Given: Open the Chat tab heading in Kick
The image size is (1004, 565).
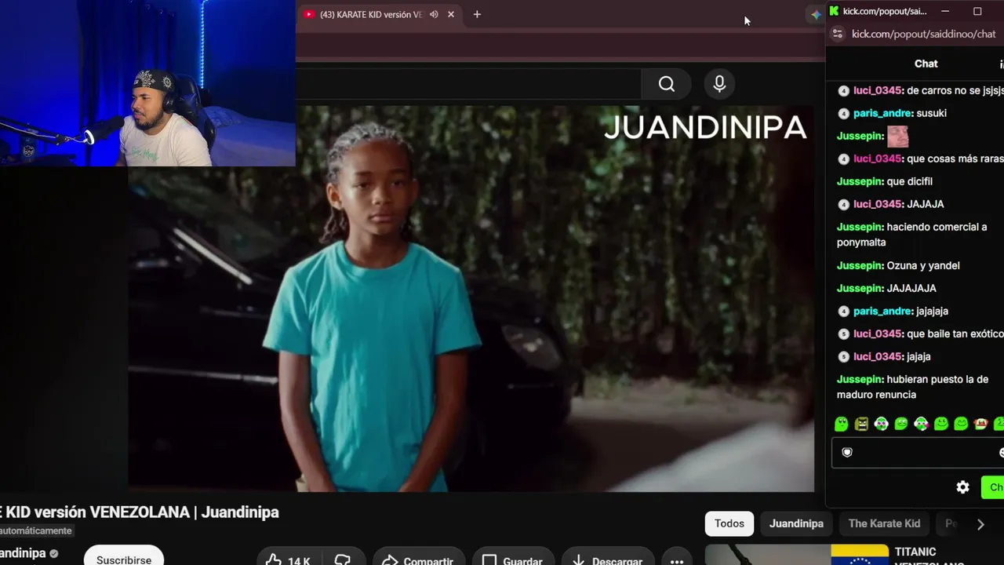Looking at the screenshot, I should pyautogui.click(x=926, y=64).
